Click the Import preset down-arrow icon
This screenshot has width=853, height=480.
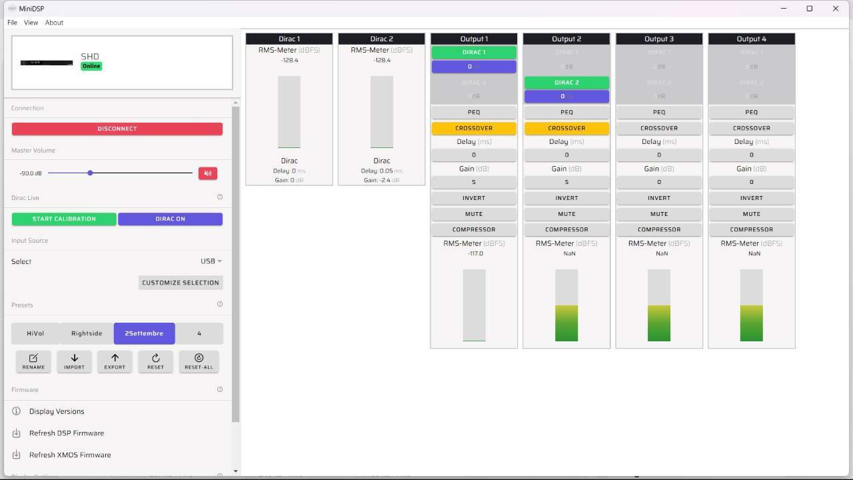pos(74,358)
